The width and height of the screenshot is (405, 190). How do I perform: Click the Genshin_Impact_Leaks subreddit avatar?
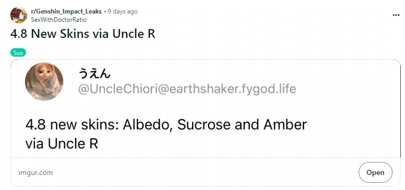coord(19,15)
